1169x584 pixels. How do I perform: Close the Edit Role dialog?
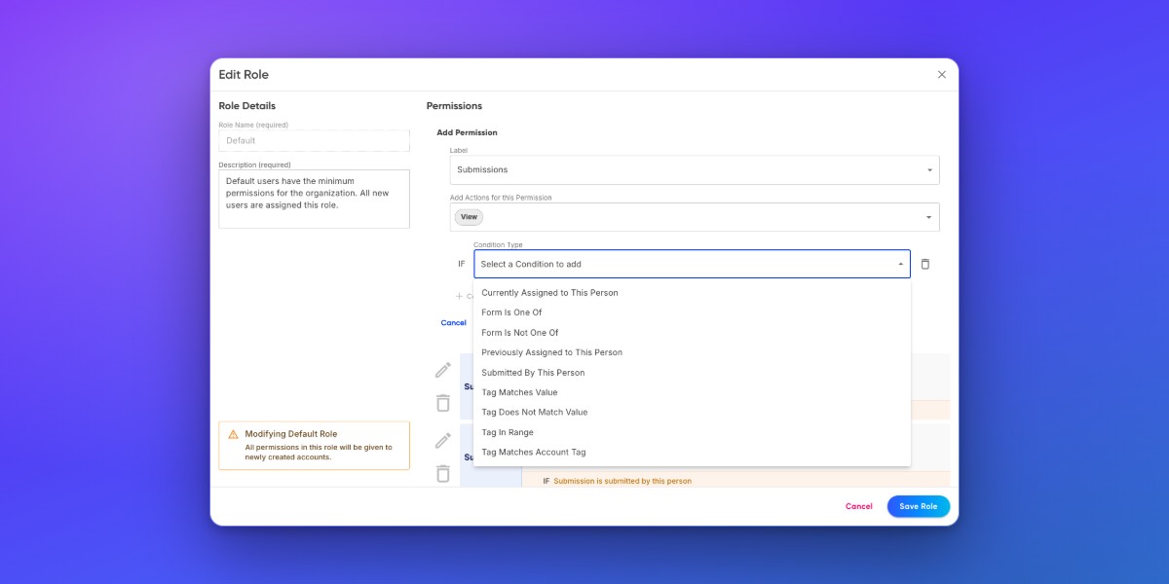[x=941, y=74]
